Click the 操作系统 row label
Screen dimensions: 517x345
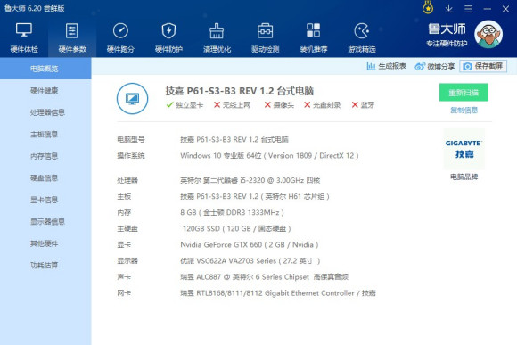click(x=131, y=156)
